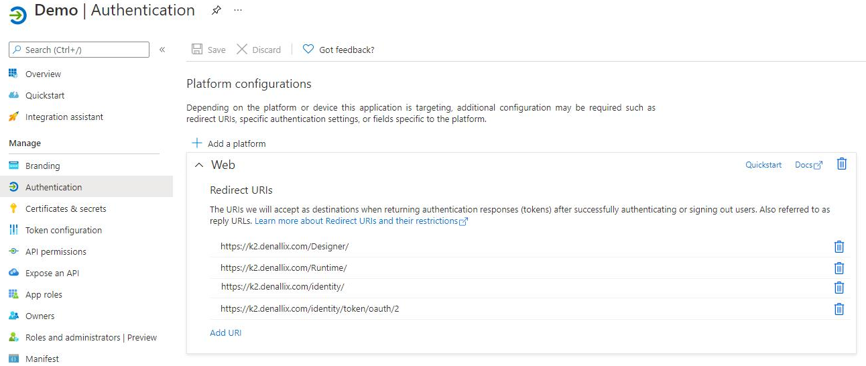Open the Web Quickstart link
Image resolution: width=866 pixels, height=366 pixels.
(x=763, y=165)
